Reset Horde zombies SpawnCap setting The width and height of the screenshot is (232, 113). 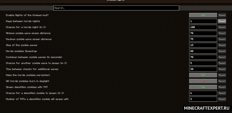point(222,51)
